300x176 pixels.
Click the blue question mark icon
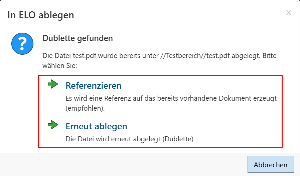(22, 44)
